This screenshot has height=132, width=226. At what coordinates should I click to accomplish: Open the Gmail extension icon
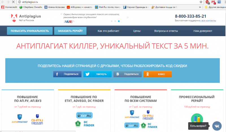[214, 2]
